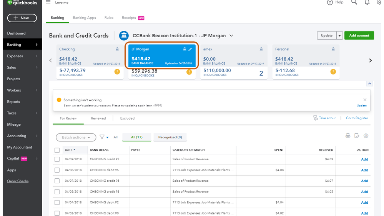Expand the institution account selector chevron

(x=231, y=36)
